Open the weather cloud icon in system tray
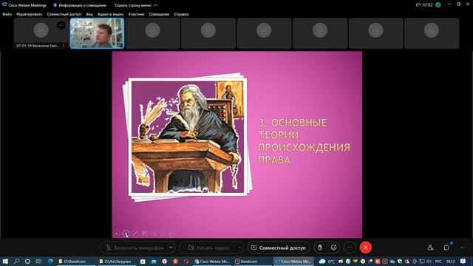 (322, 261)
